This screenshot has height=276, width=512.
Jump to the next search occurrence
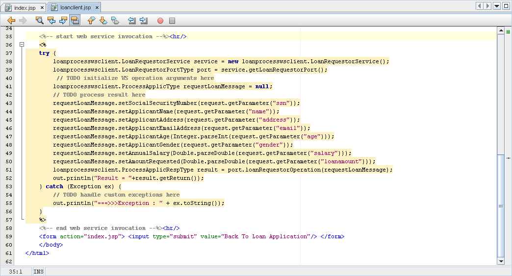click(63, 21)
